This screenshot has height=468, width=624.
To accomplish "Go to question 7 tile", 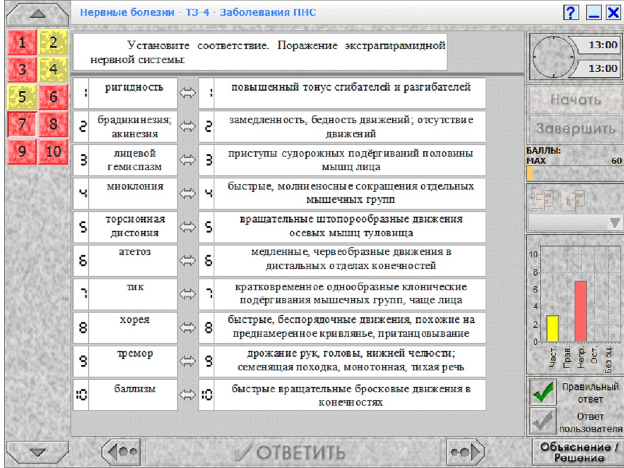I will click(x=22, y=124).
